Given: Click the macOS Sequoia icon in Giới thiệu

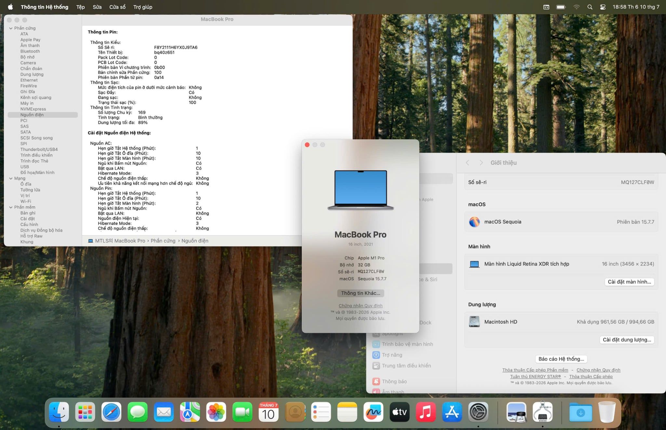Looking at the screenshot, I should point(474,222).
